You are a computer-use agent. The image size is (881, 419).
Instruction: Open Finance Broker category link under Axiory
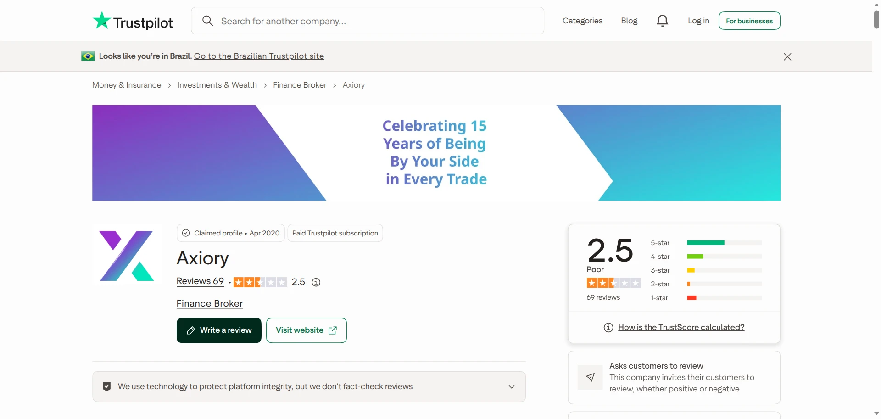tap(210, 304)
